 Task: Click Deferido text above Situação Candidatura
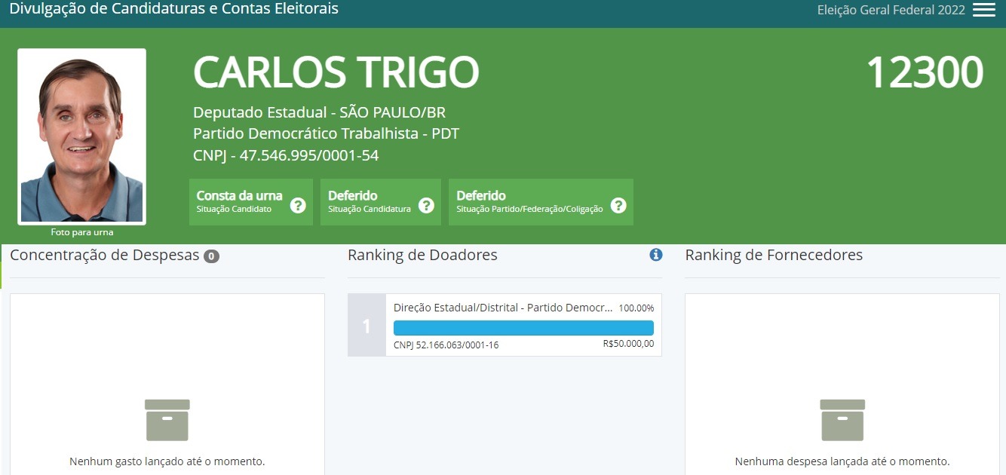pos(352,195)
